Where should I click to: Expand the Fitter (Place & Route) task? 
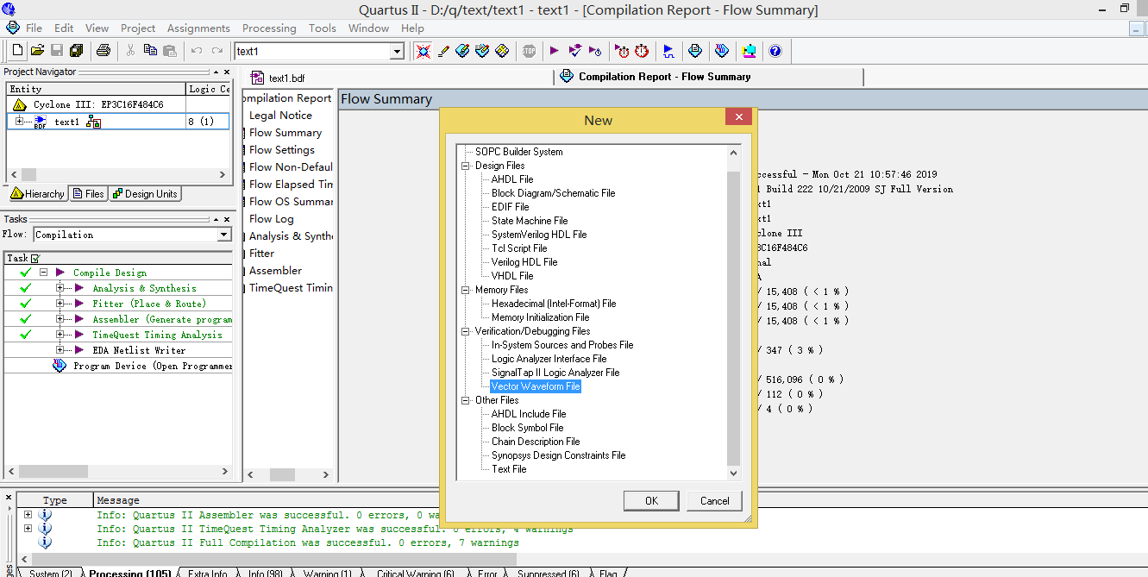(60, 304)
